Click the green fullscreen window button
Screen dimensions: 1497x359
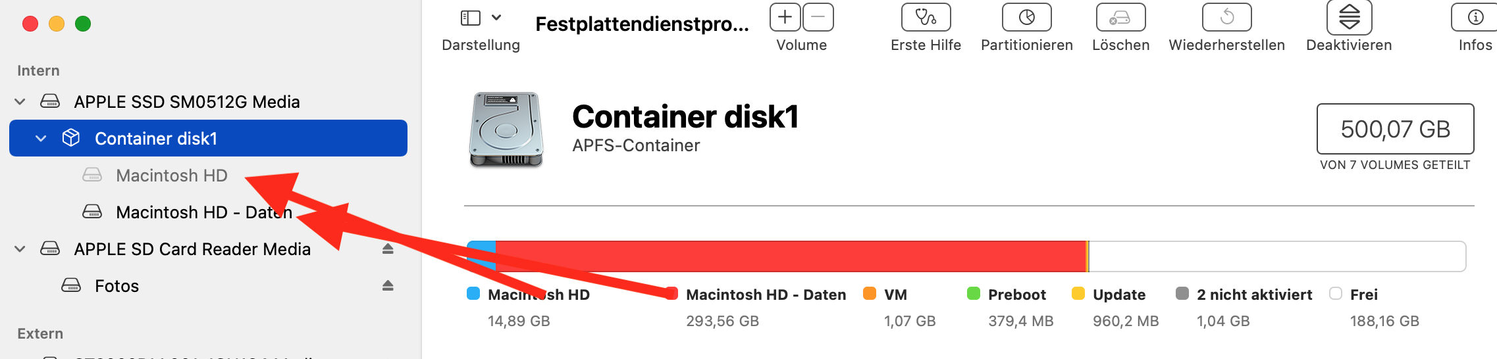click(x=83, y=24)
